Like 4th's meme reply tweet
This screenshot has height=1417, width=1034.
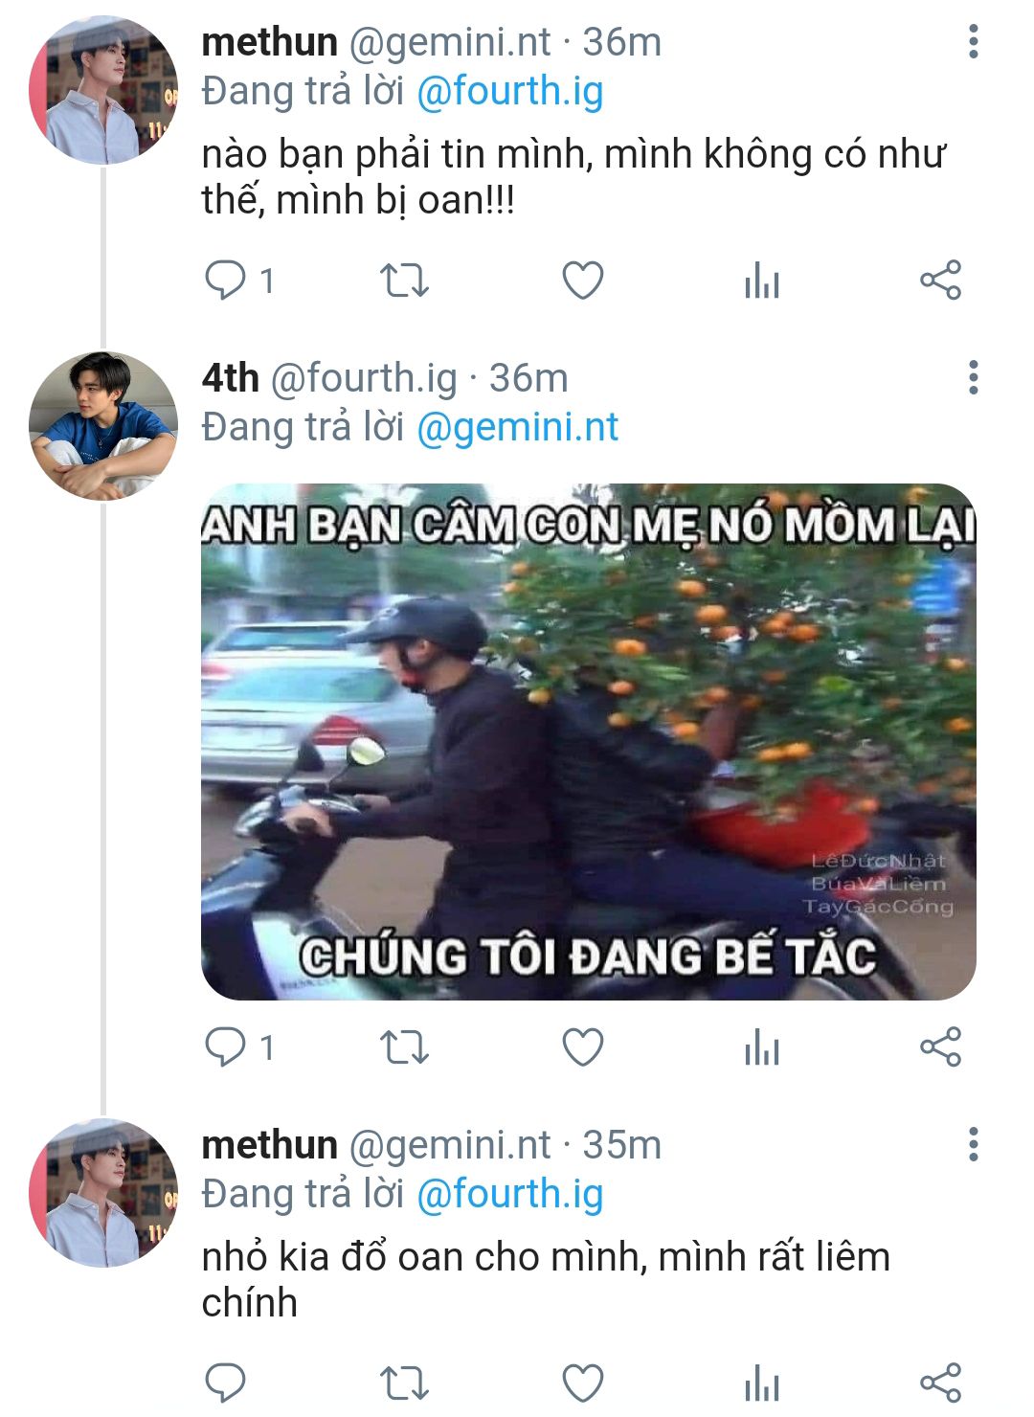[x=582, y=1047]
